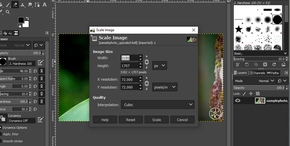This screenshot has width=290, height=146.
Task: Switch to the Paths tab
Action: 273,73
